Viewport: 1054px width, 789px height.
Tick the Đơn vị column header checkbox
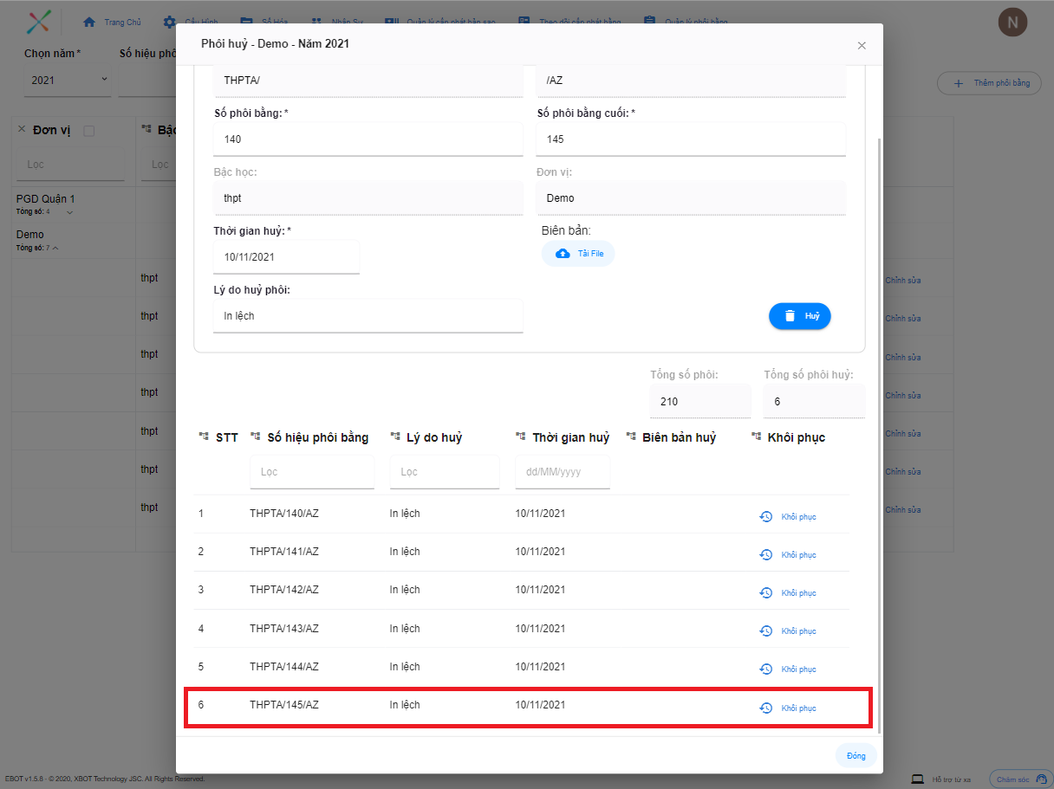click(x=88, y=131)
